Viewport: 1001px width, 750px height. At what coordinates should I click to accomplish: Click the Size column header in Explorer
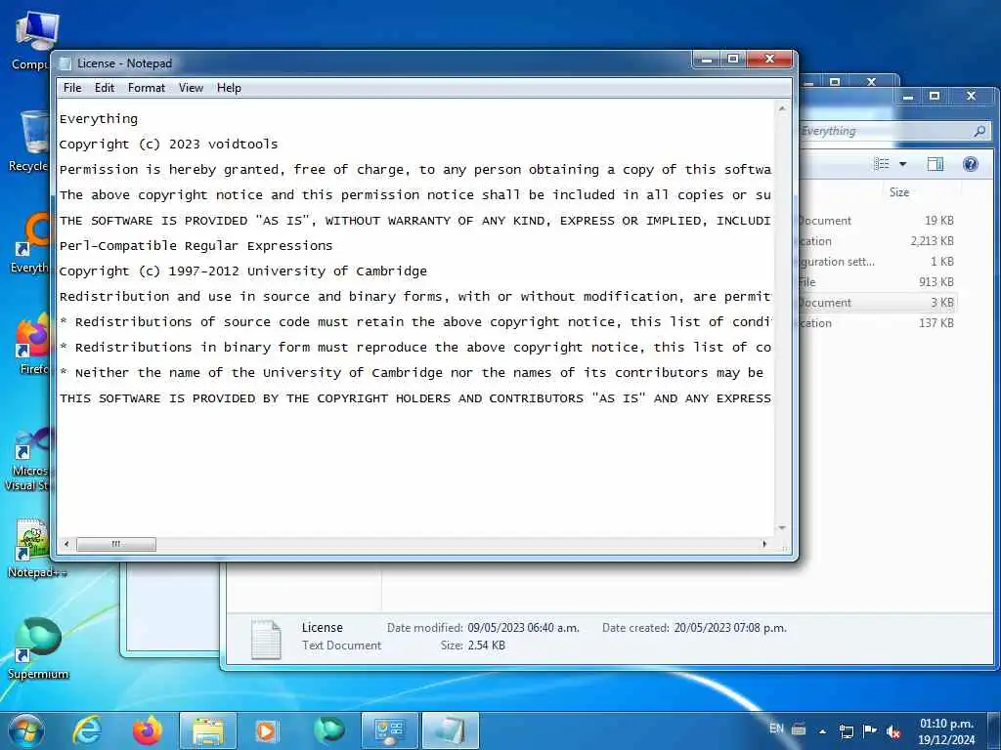click(899, 192)
